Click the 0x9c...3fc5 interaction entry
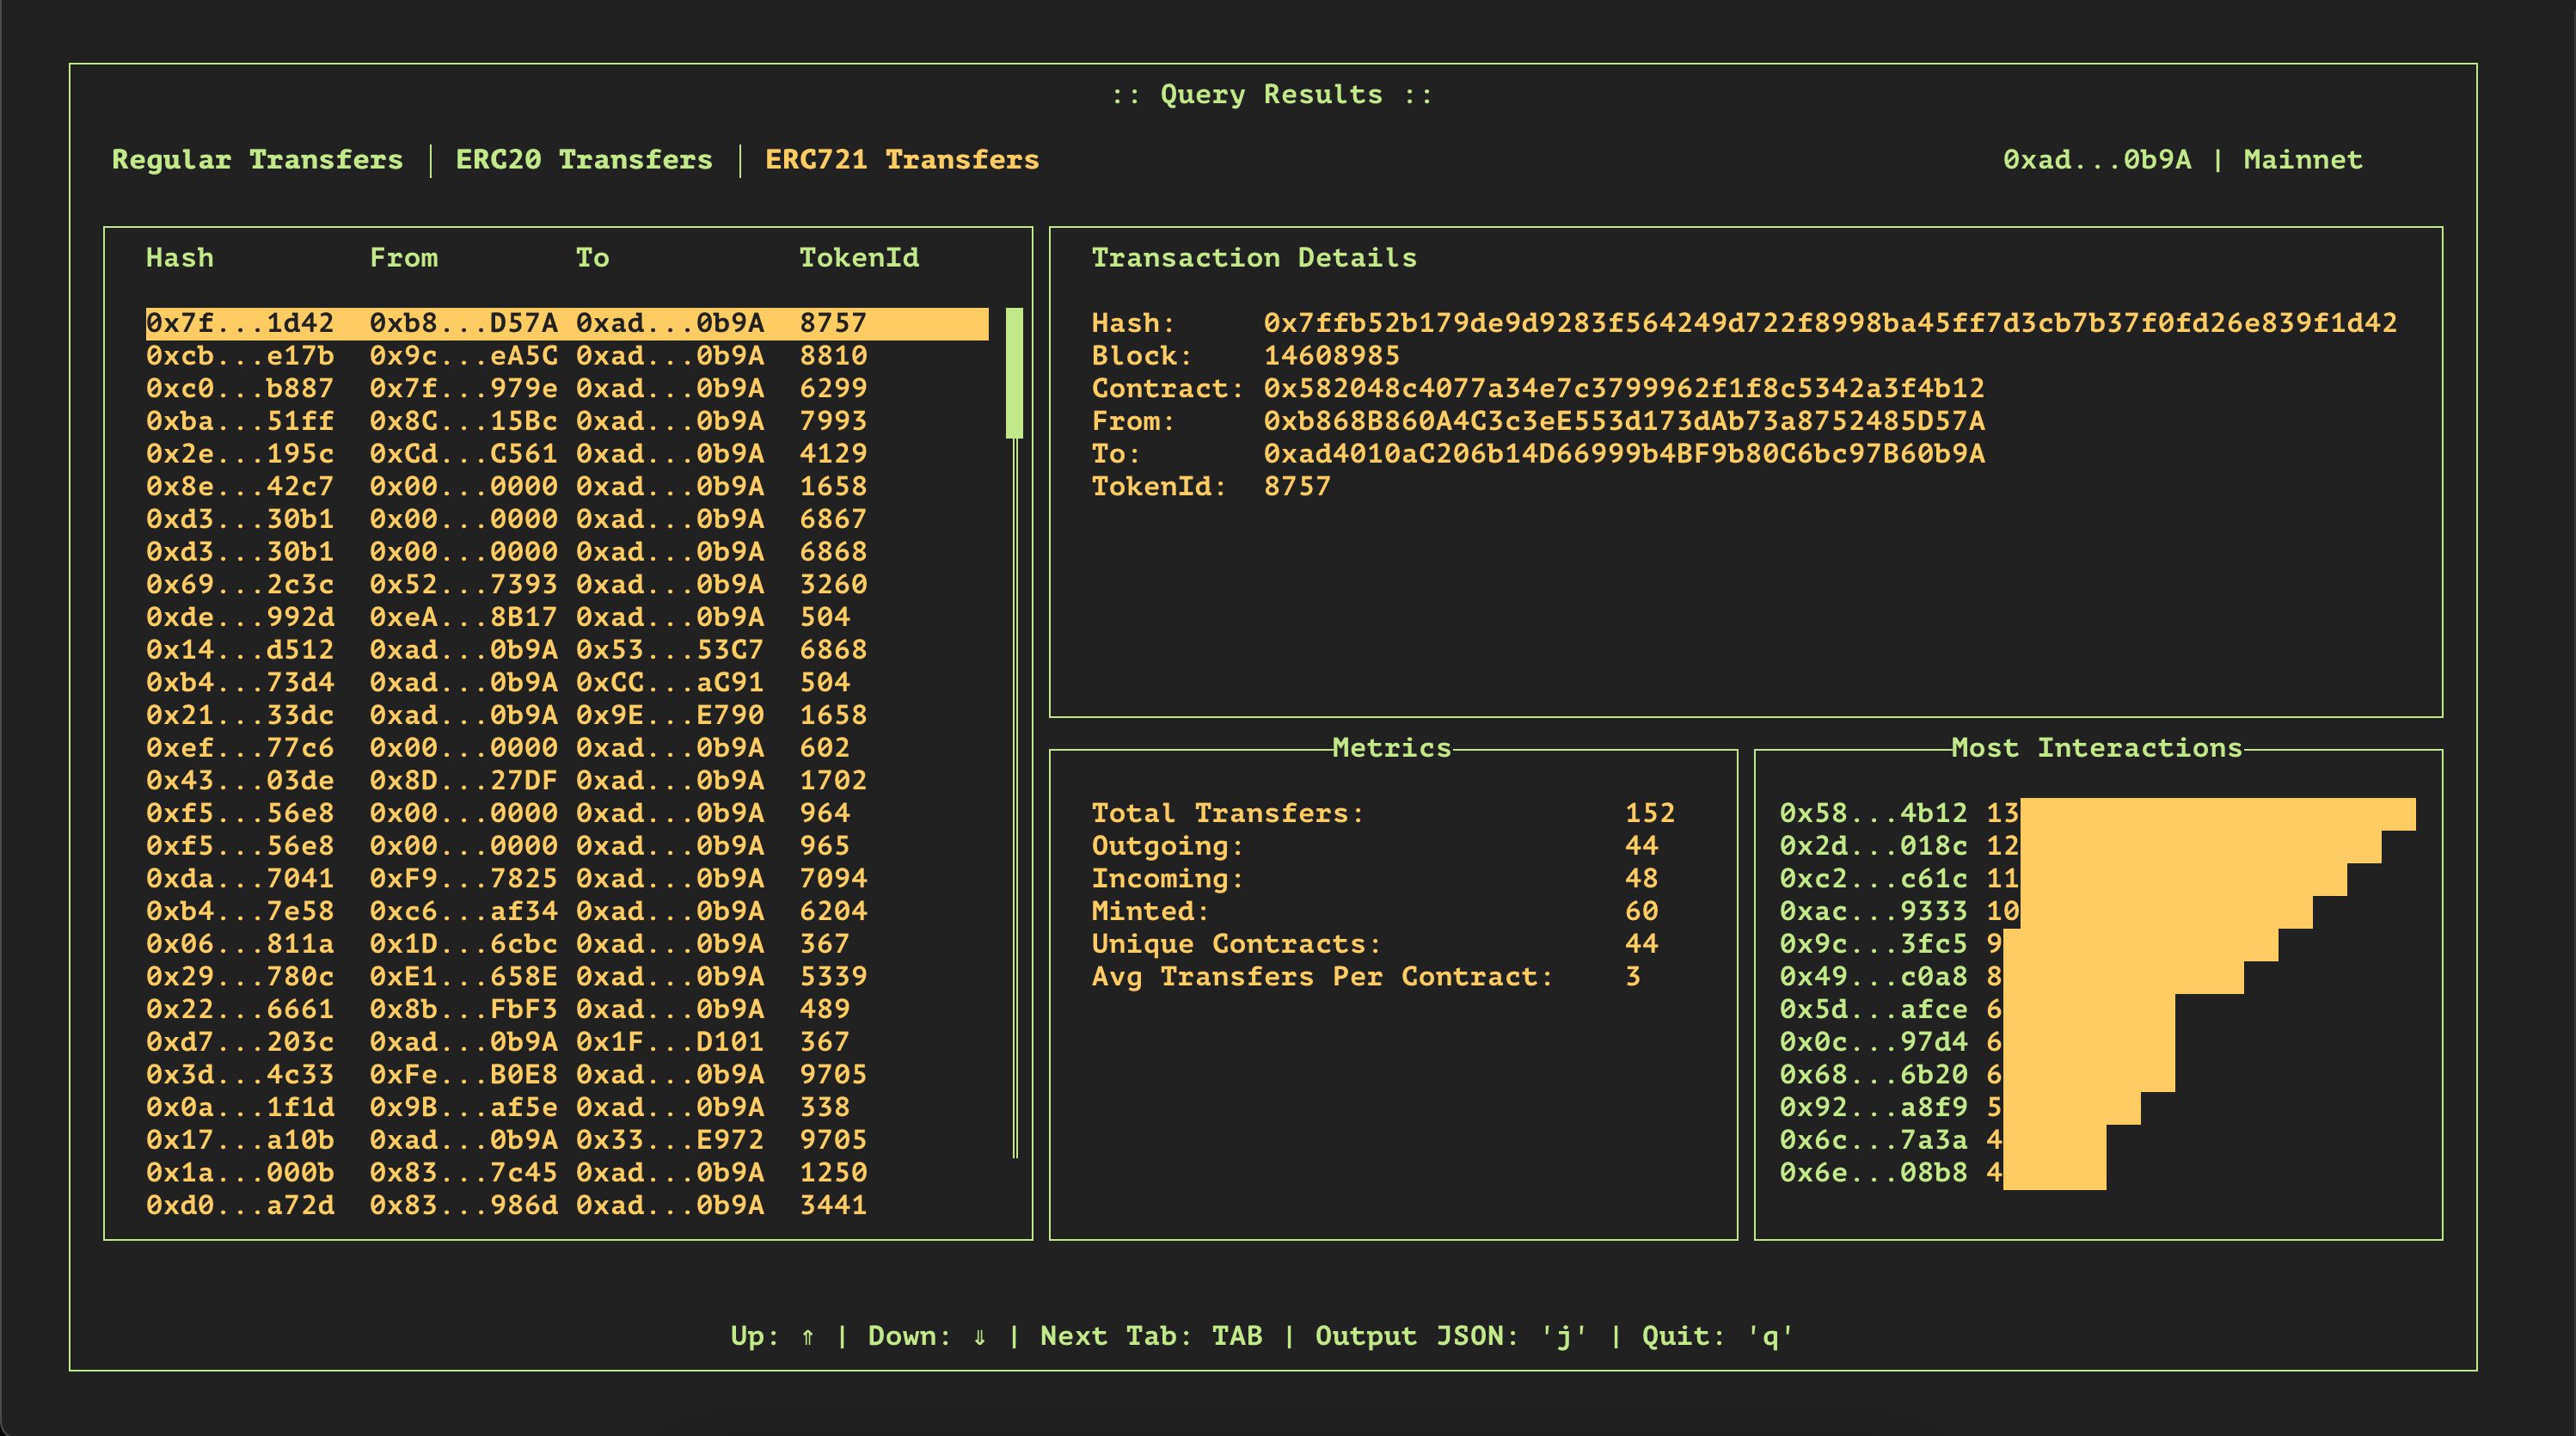 click(2029, 944)
